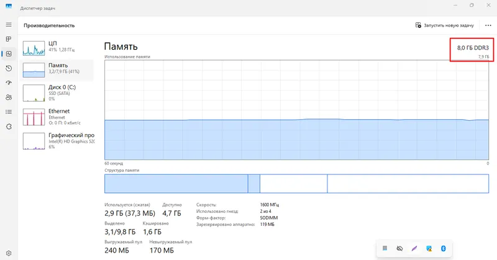Image resolution: width=497 pixels, height=260 pixels.
Task: Select the Диск 0 (C:) performance item
Action: (x=57, y=93)
